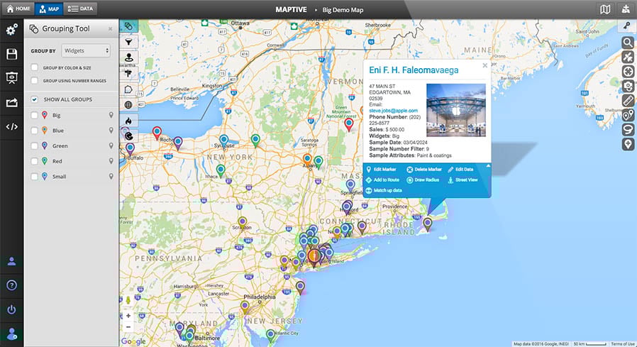Viewport: 637px width, 347px height.
Task: Click gray pin icon beside Red group
Action: (x=111, y=161)
